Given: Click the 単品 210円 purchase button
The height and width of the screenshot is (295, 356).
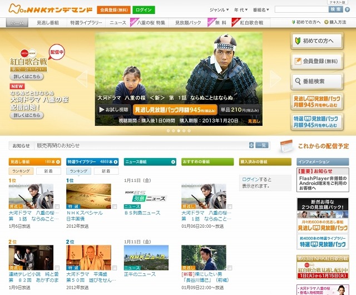Looking at the screenshot, I should [x=240, y=110].
